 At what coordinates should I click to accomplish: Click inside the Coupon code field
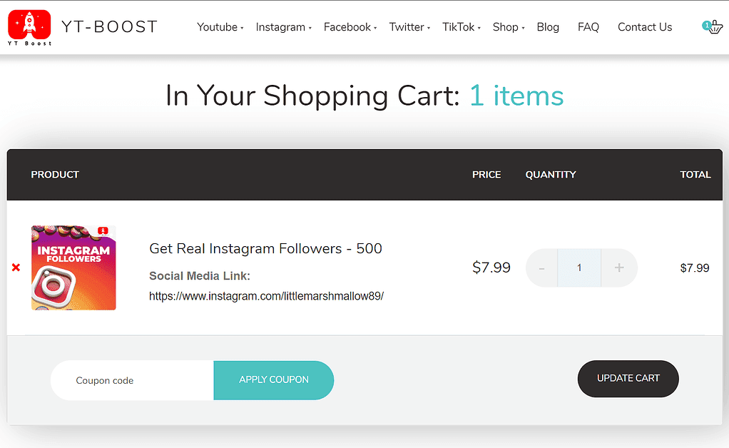(x=131, y=380)
